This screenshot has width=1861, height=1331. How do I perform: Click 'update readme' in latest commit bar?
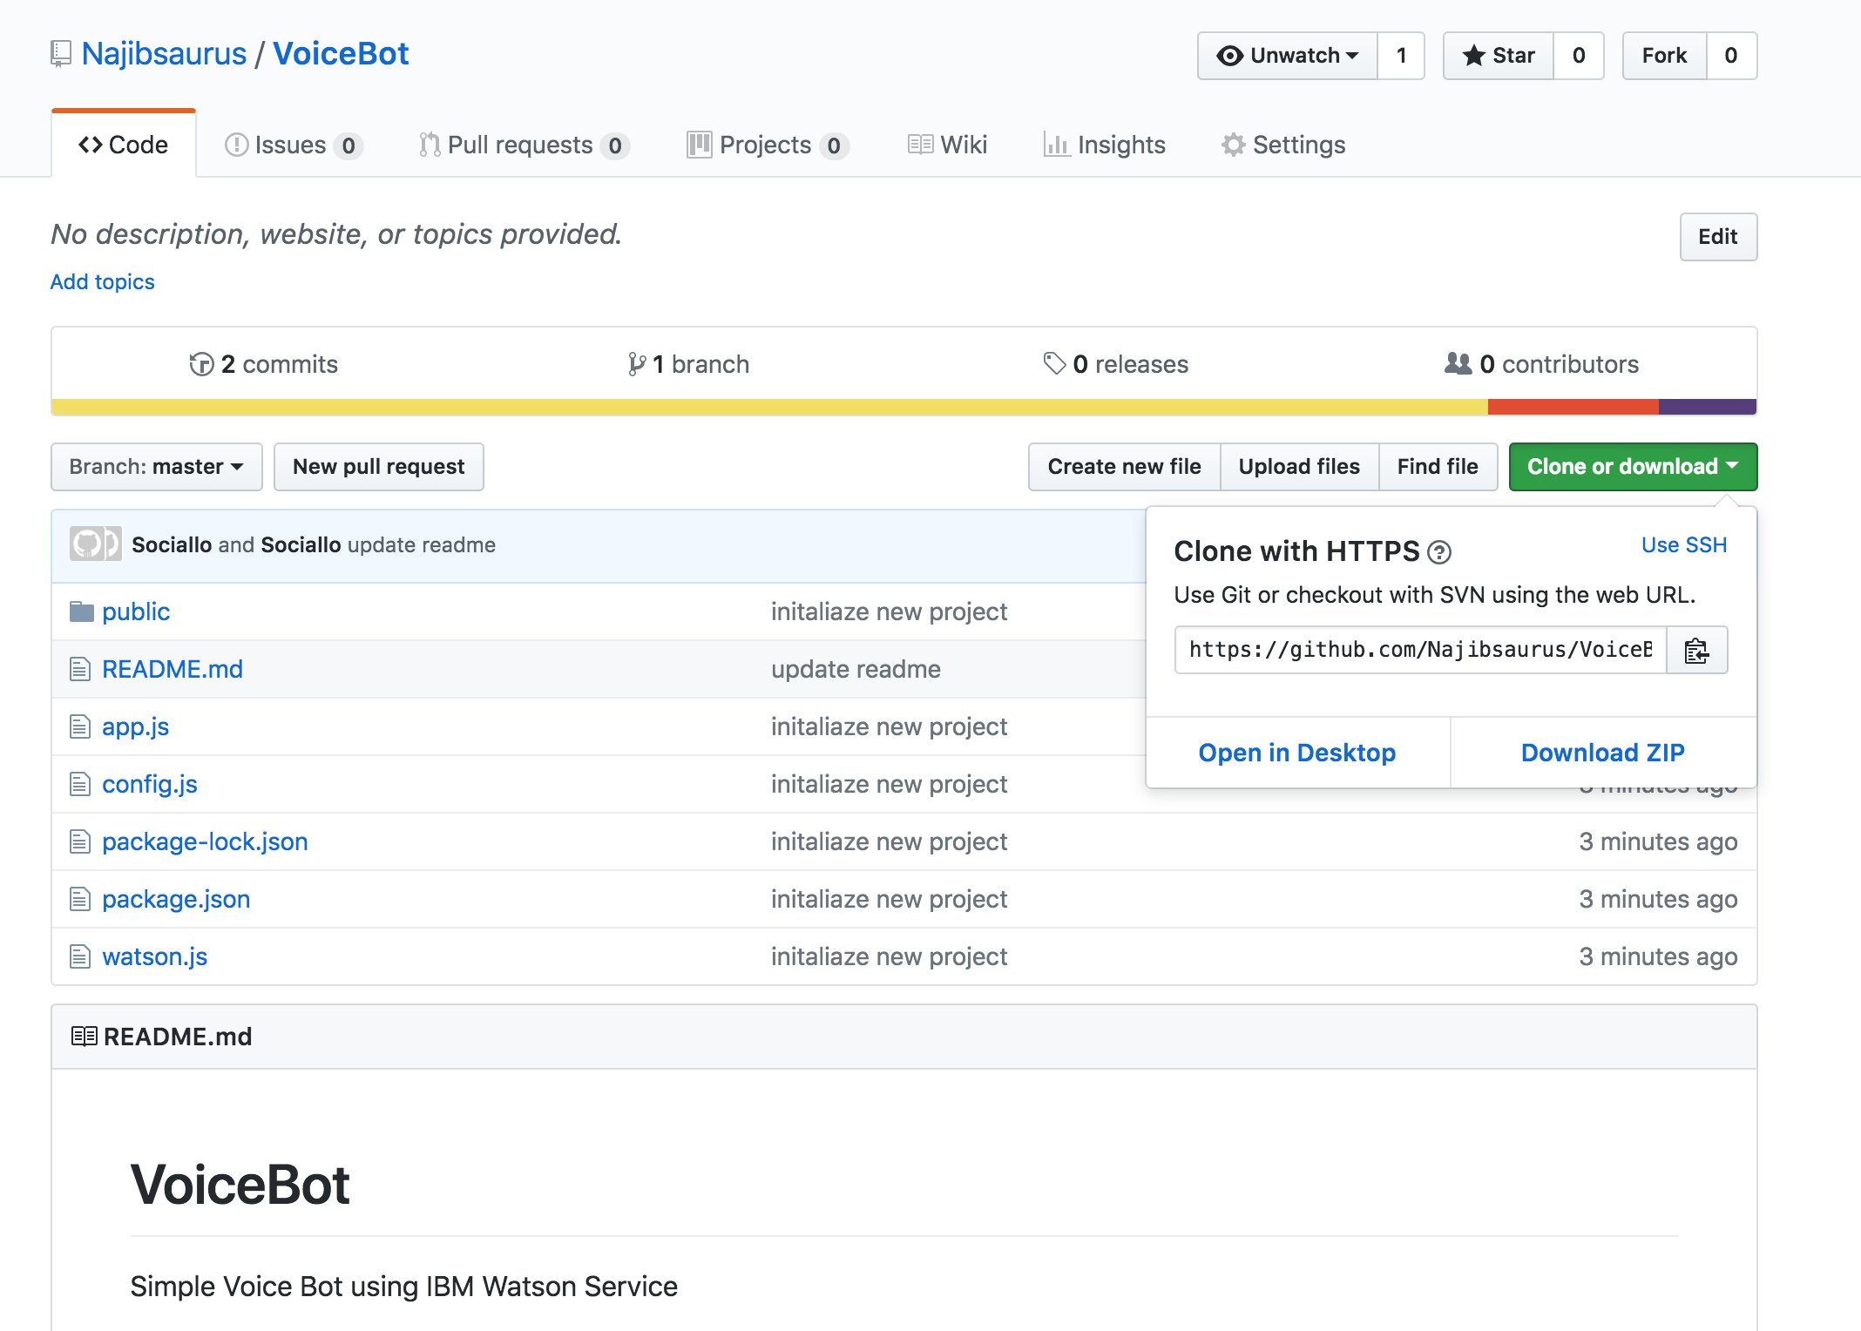(x=422, y=545)
